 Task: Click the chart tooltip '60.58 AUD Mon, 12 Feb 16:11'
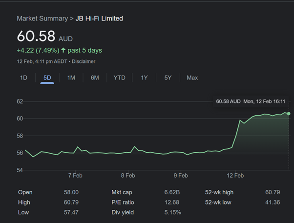click(x=251, y=101)
